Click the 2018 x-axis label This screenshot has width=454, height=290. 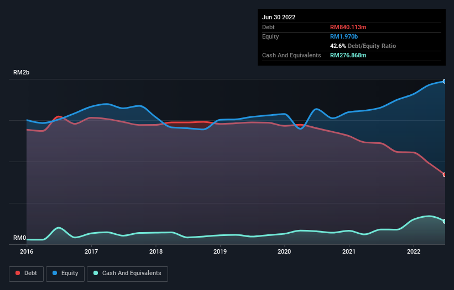(156, 251)
